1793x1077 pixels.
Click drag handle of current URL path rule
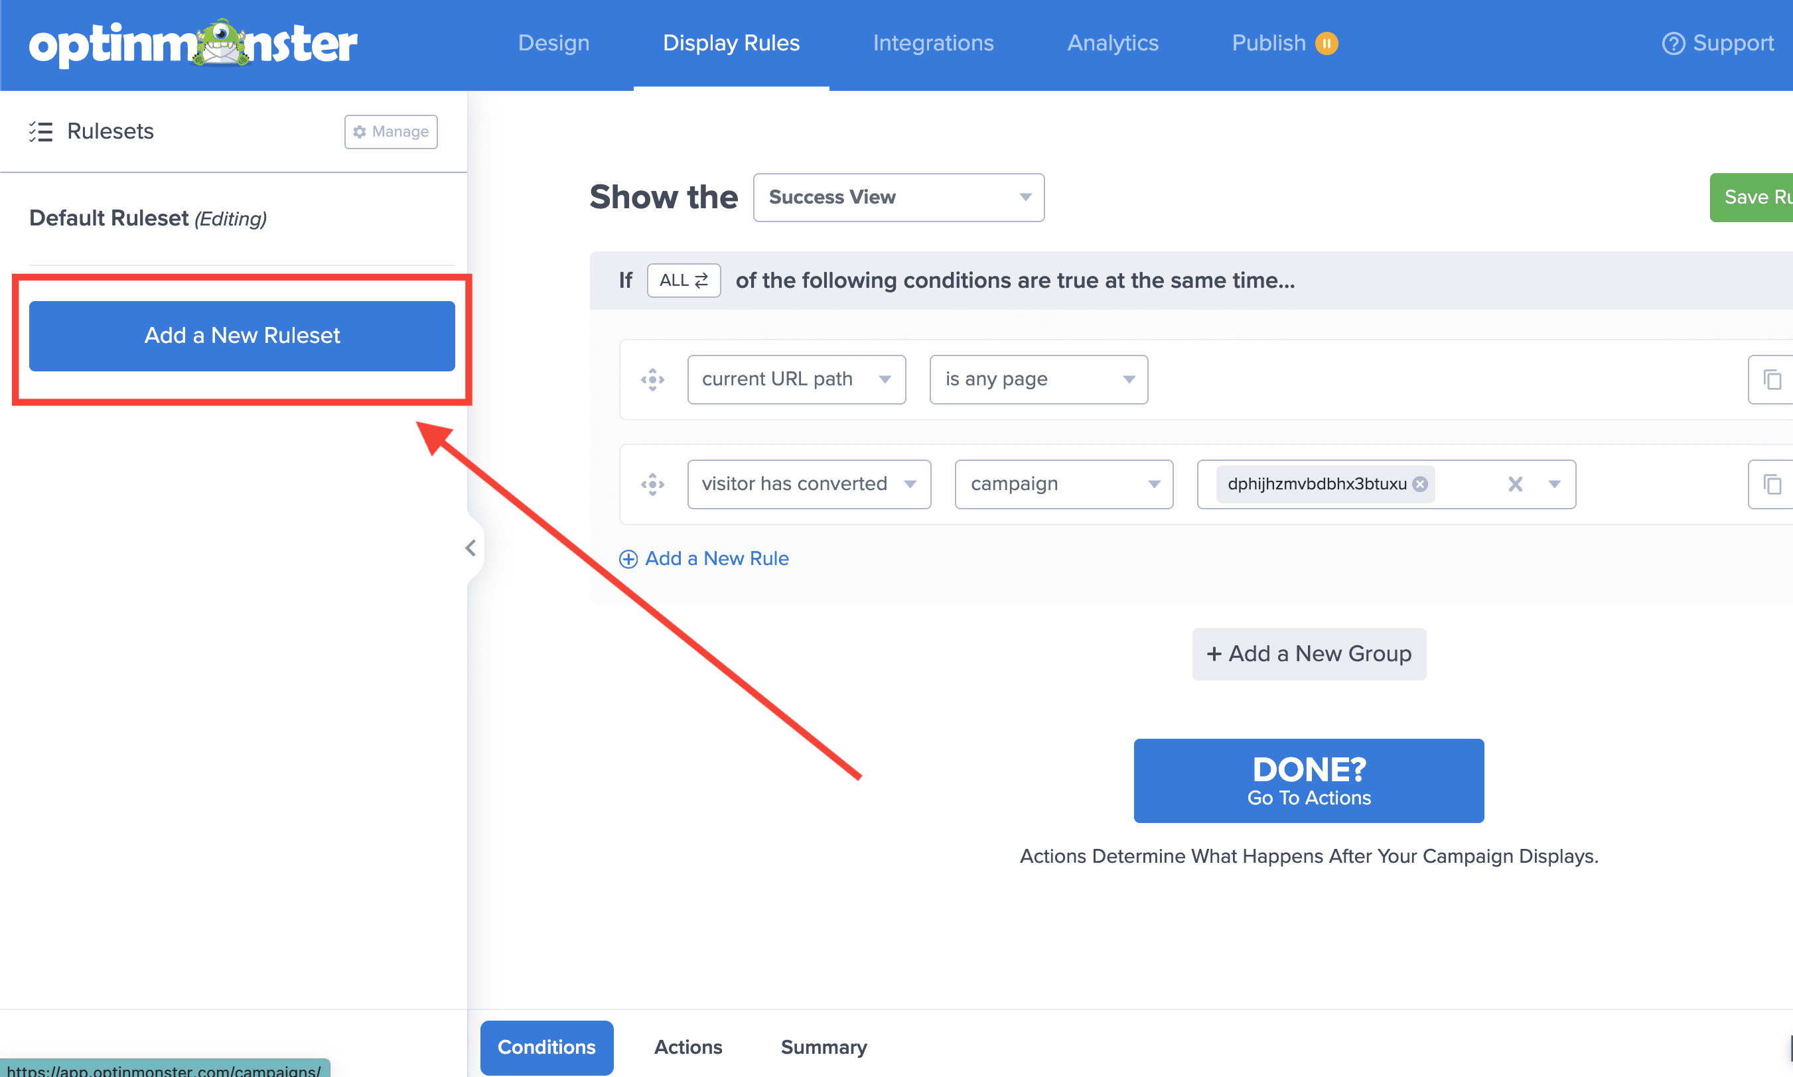tap(652, 379)
